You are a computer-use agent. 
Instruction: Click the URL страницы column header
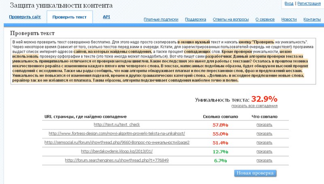tap(85, 117)
